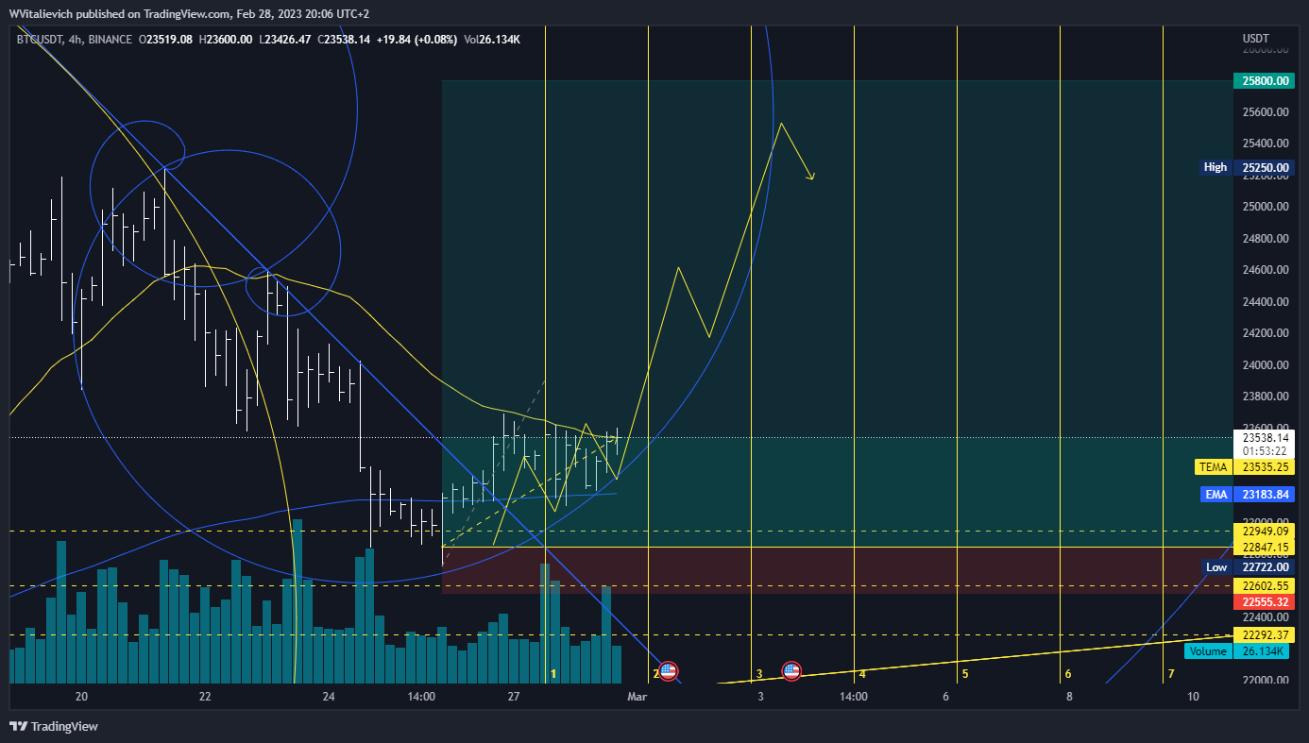Click the red stop-loss label 22555.32

1265,601
